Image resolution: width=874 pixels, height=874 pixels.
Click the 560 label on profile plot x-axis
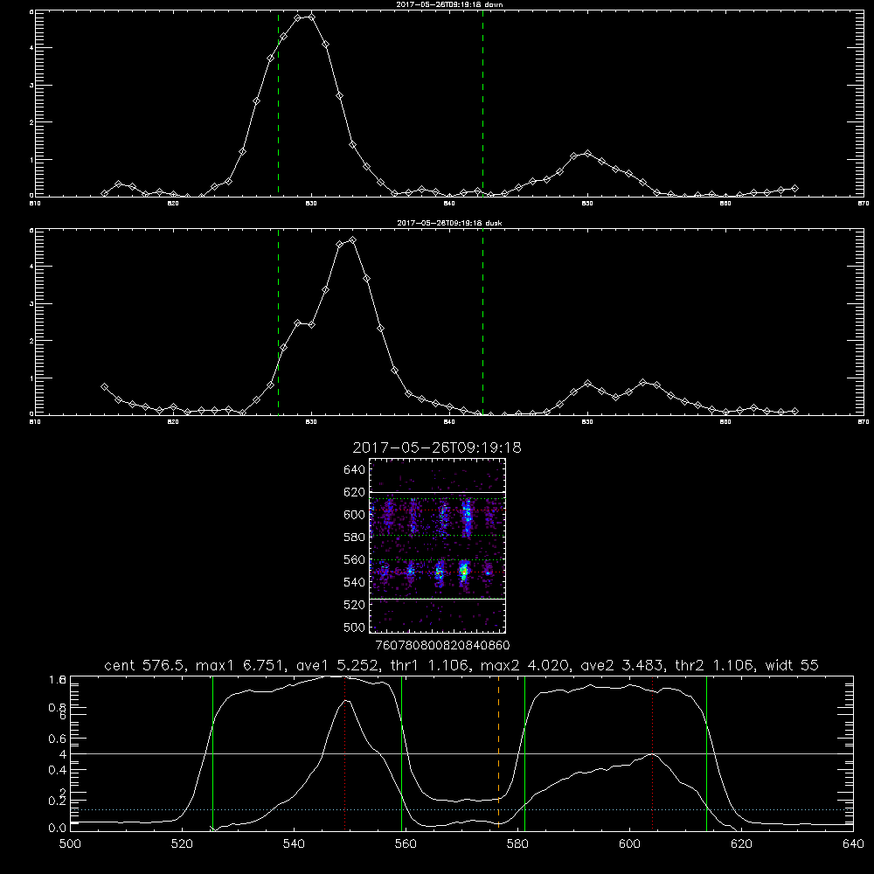(406, 844)
